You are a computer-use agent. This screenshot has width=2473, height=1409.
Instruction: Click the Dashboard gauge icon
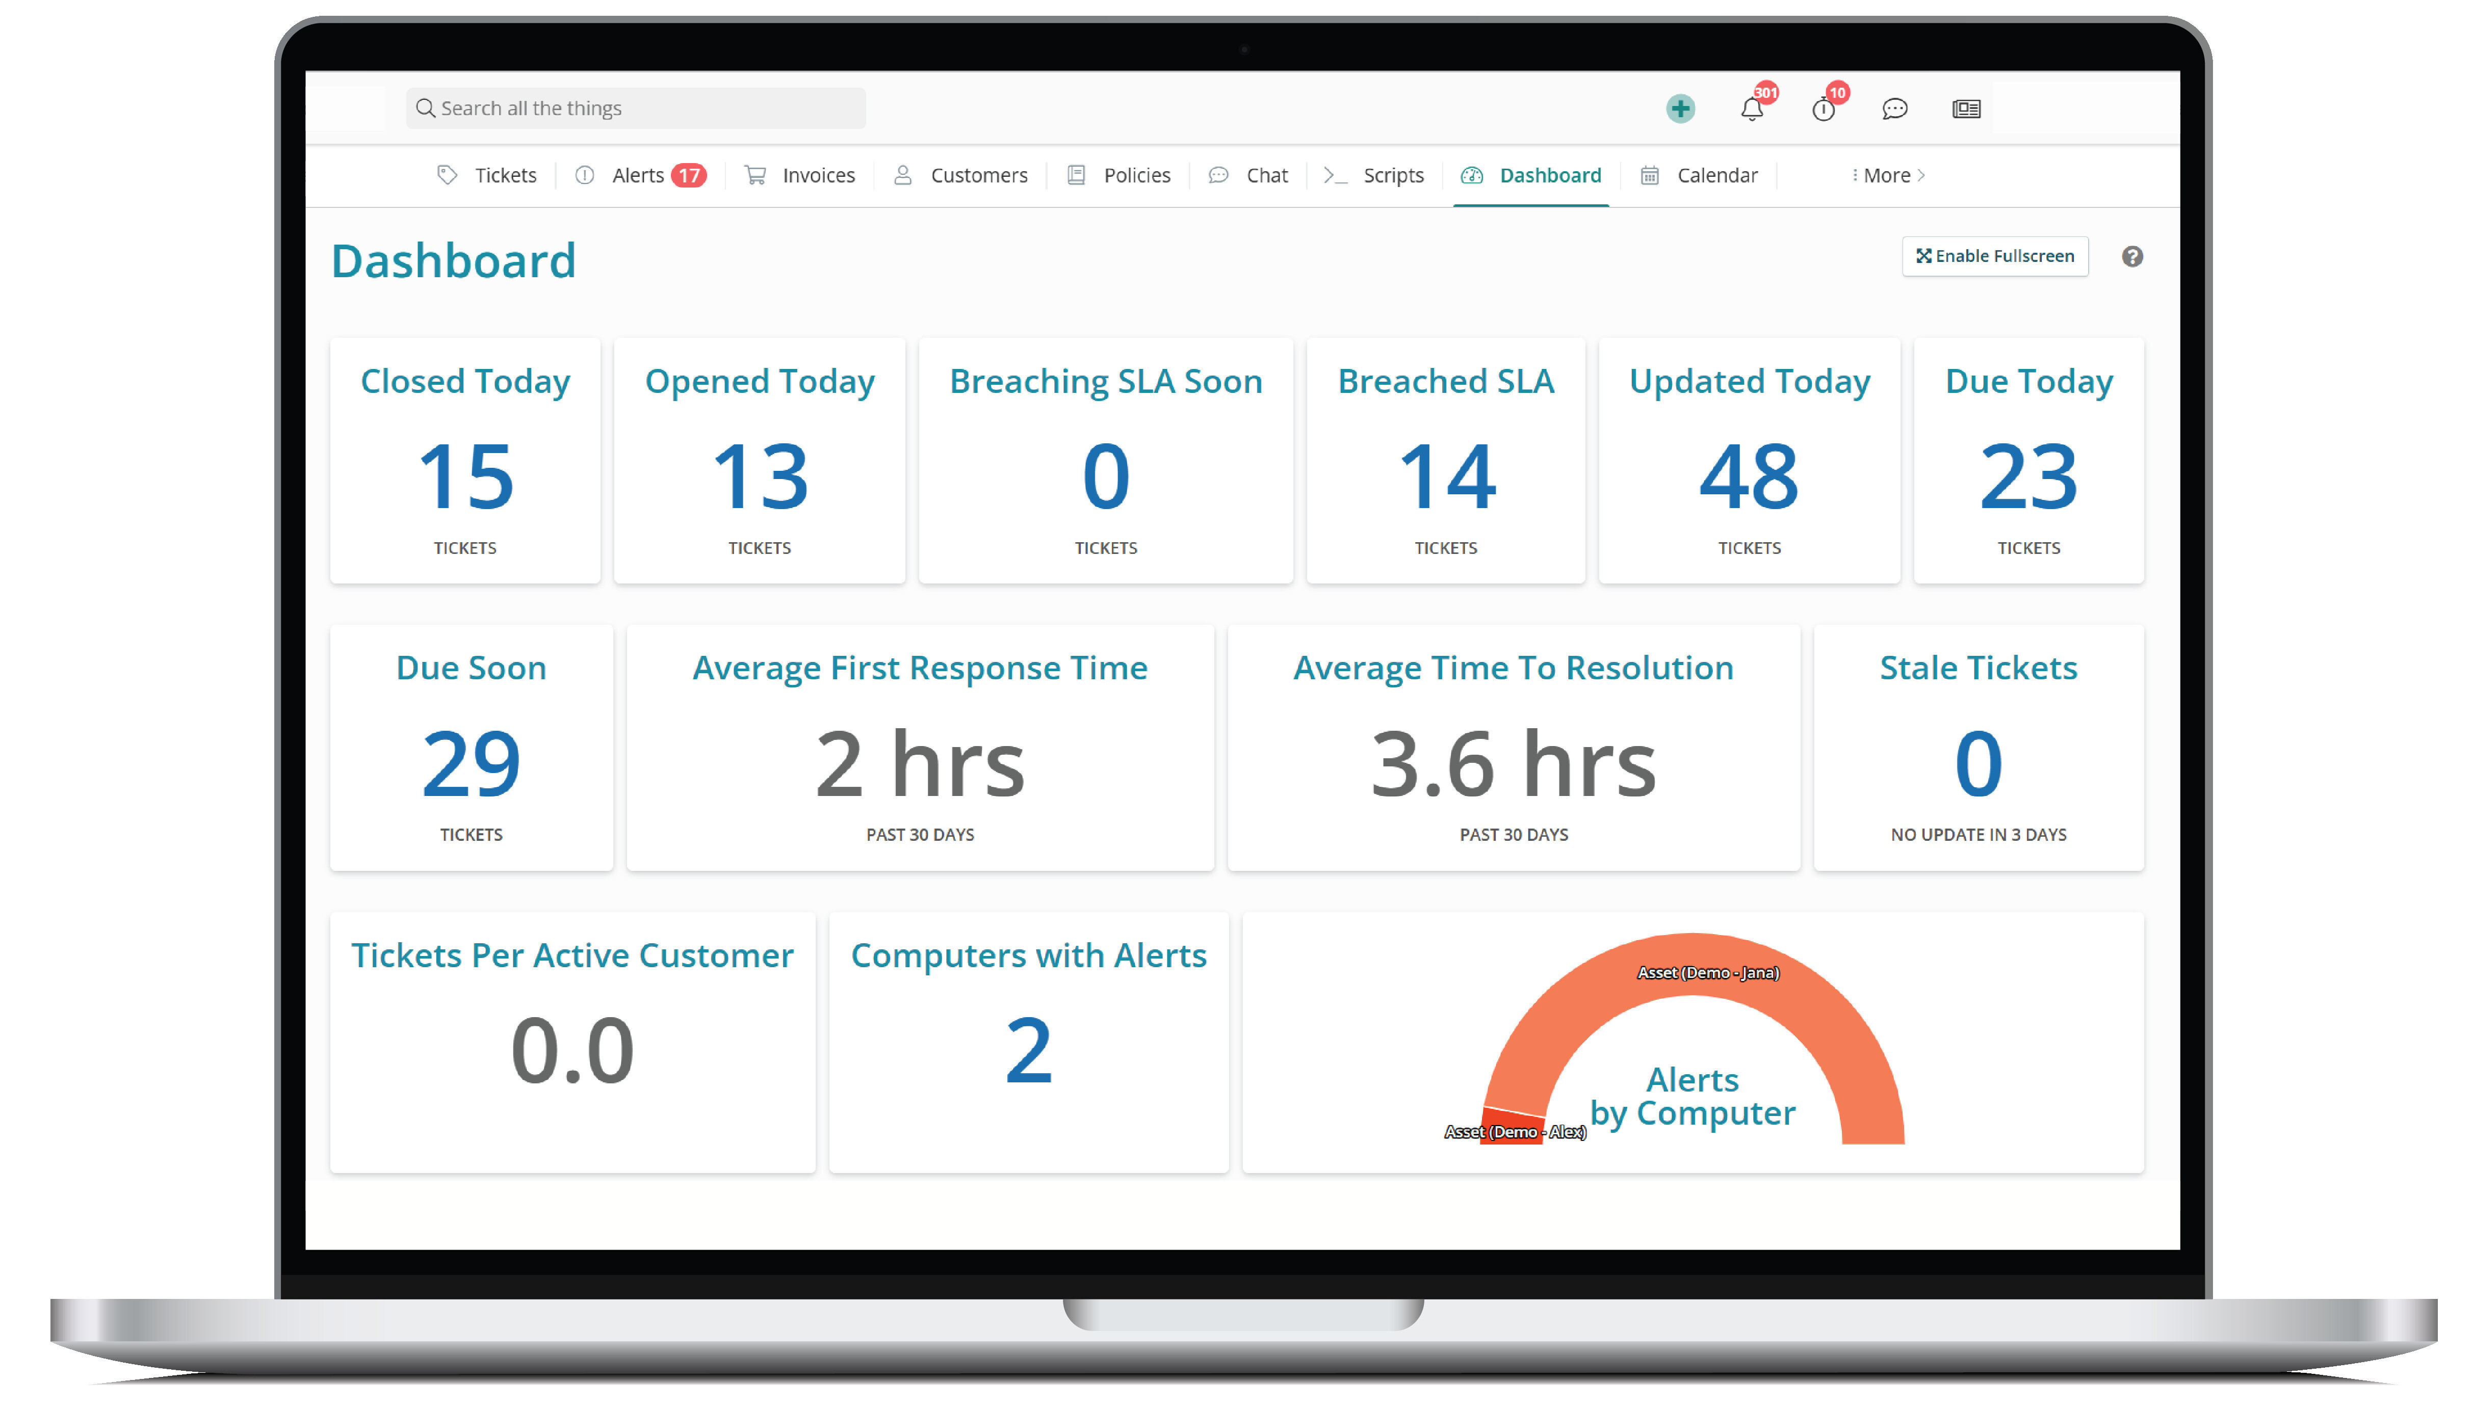click(x=1471, y=175)
